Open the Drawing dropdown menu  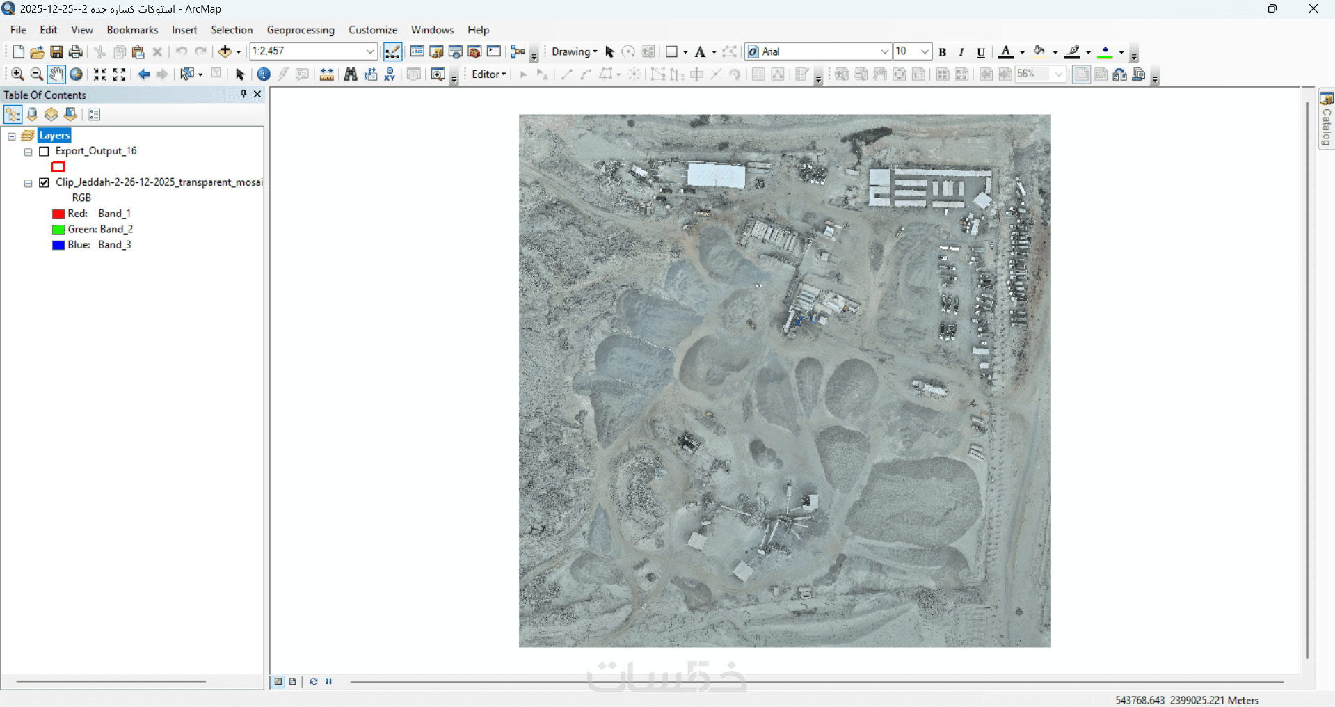[x=574, y=51]
